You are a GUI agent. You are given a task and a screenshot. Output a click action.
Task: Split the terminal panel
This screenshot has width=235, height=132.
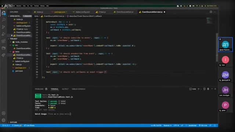click(204, 89)
